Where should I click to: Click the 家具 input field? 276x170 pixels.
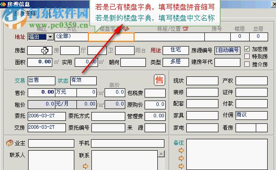(x=203, y=115)
